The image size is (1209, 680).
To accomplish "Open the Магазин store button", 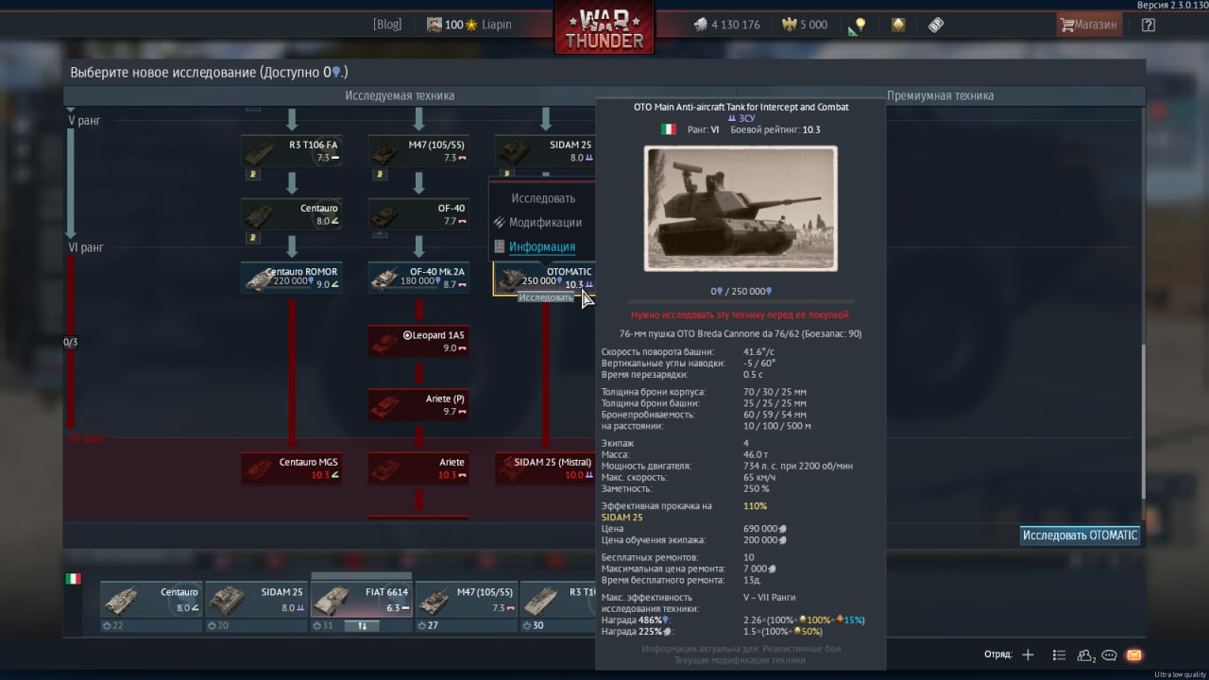I will 1089,25.
